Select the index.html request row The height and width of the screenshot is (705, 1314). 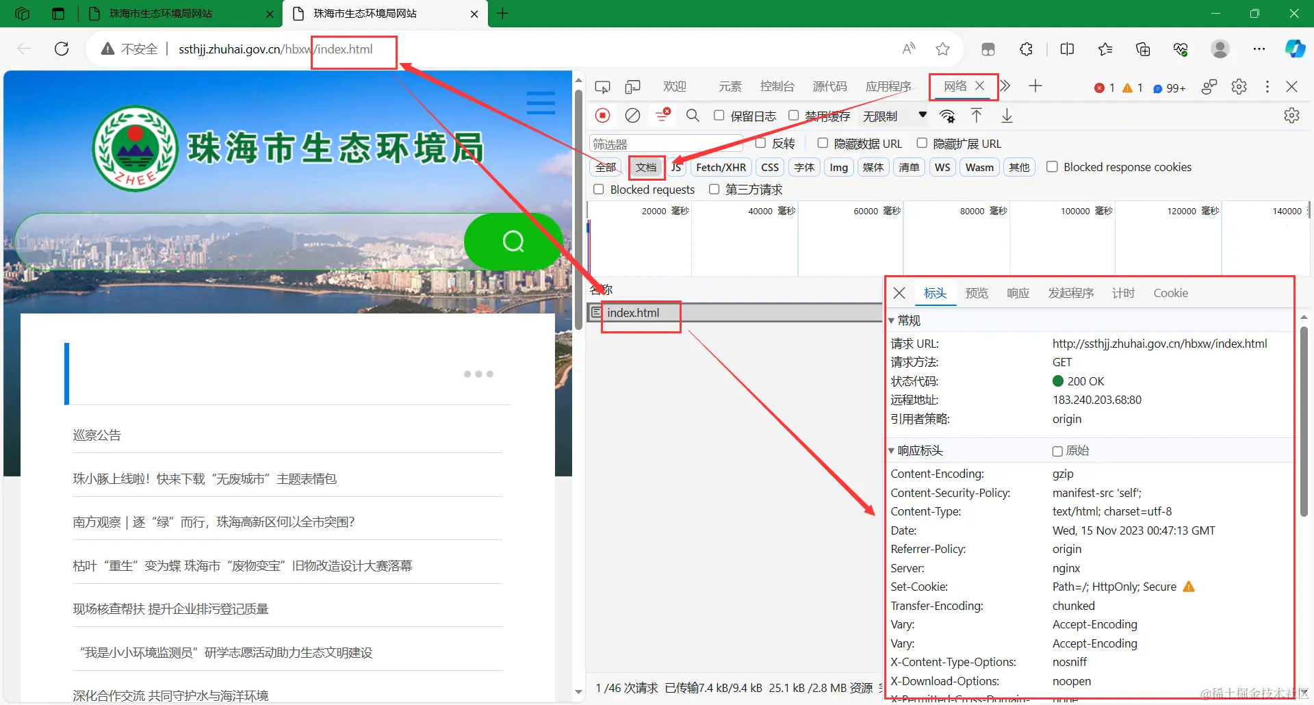point(735,313)
